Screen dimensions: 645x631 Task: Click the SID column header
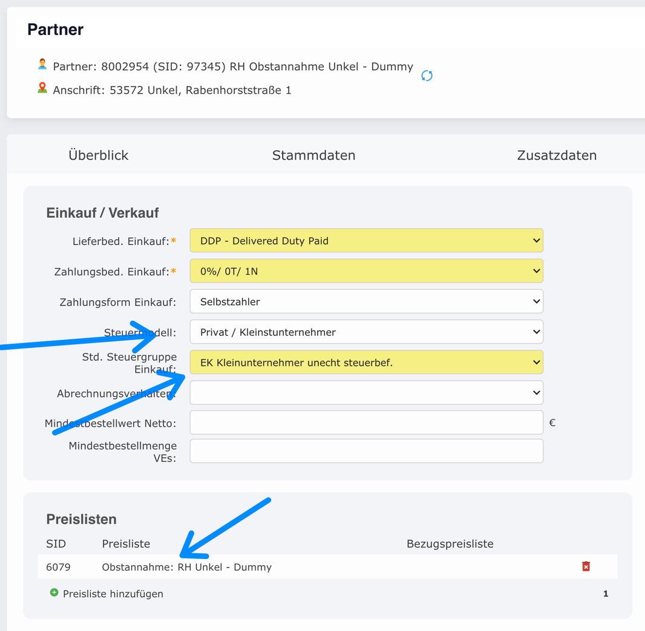(x=56, y=544)
